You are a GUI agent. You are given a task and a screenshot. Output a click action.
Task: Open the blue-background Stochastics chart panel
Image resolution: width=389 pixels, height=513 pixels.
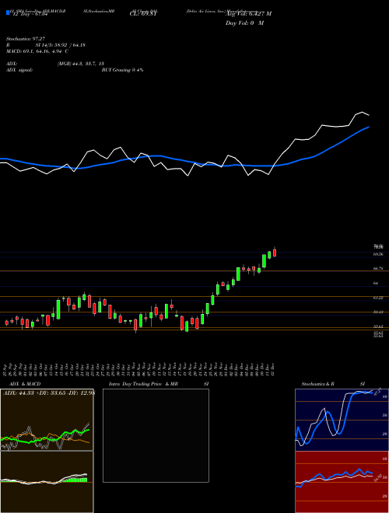click(342, 420)
